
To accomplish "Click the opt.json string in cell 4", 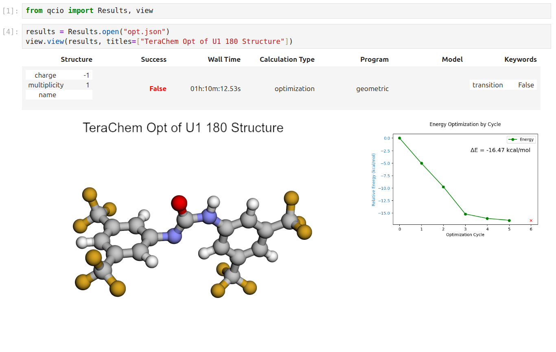I will tap(144, 31).
